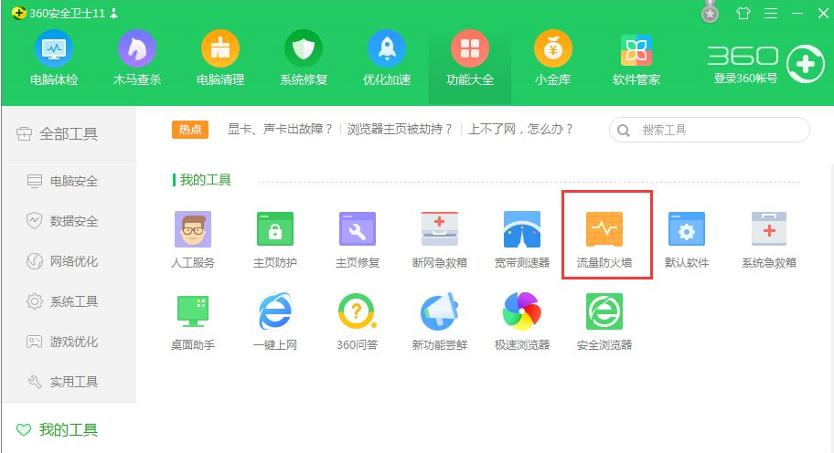Launch the 主页修复 tool
834x453 pixels.
tap(358, 239)
